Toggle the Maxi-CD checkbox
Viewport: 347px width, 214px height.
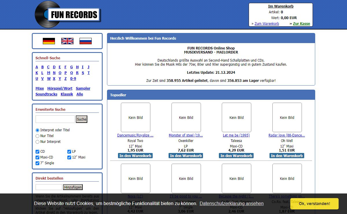coord(37,157)
